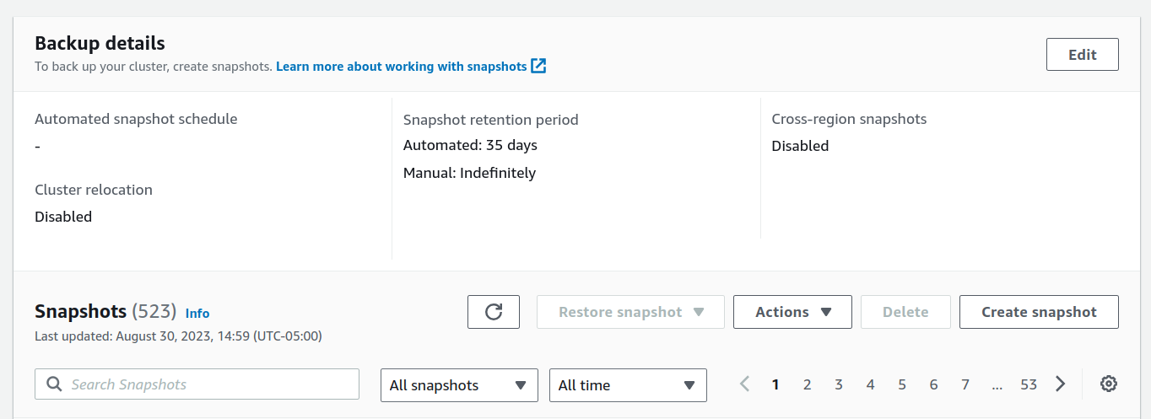Open the All snapshots filter dropdown
Image resolution: width=1151 pixels, height=419 pixels.
(459, 385)
